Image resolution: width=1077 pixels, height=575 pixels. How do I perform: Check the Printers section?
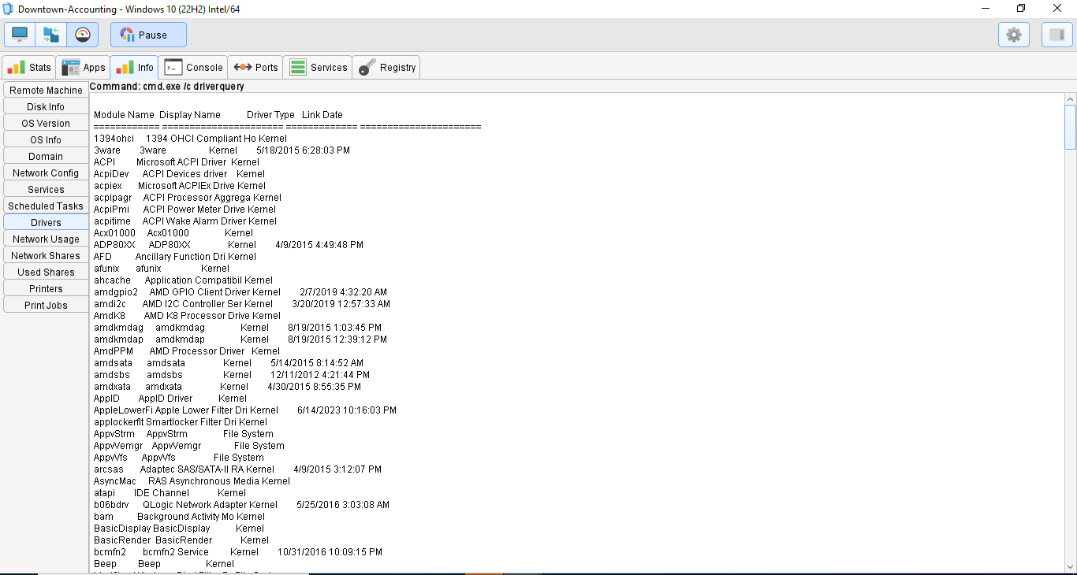(45, 288)
